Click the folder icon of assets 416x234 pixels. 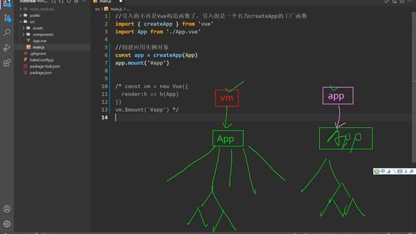tap(29, 28)
